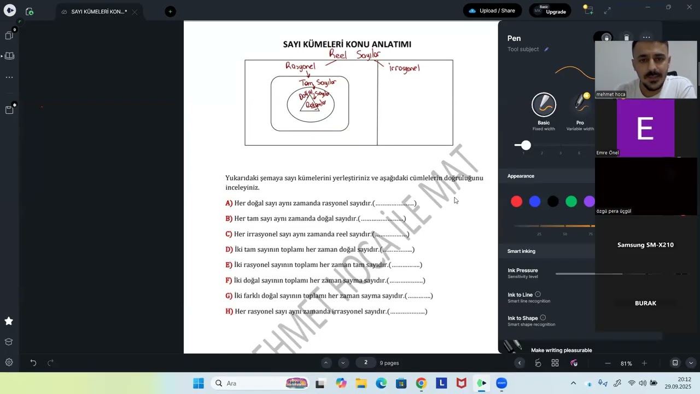Image resolution: width=700 pixels, height=394 pixels.
Task: Select the BURAK participant tile
Action: 646,303
